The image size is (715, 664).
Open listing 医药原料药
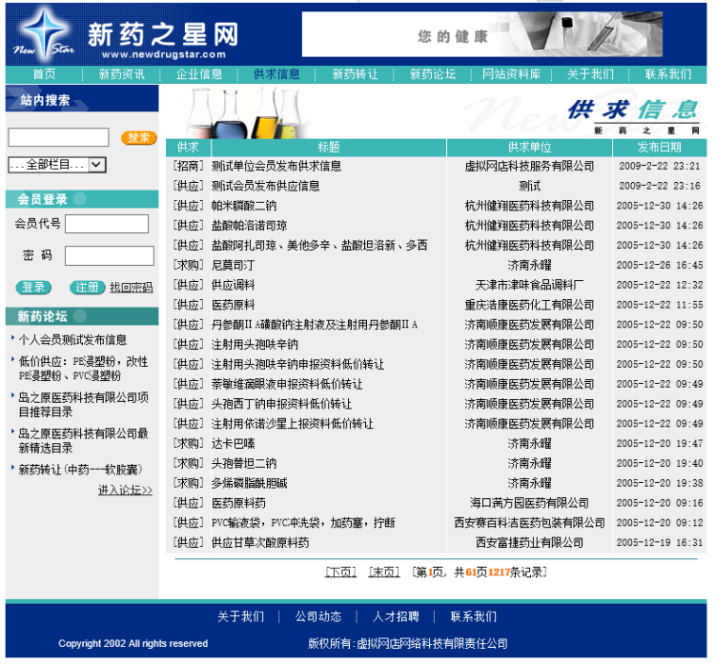coord(238,503)
